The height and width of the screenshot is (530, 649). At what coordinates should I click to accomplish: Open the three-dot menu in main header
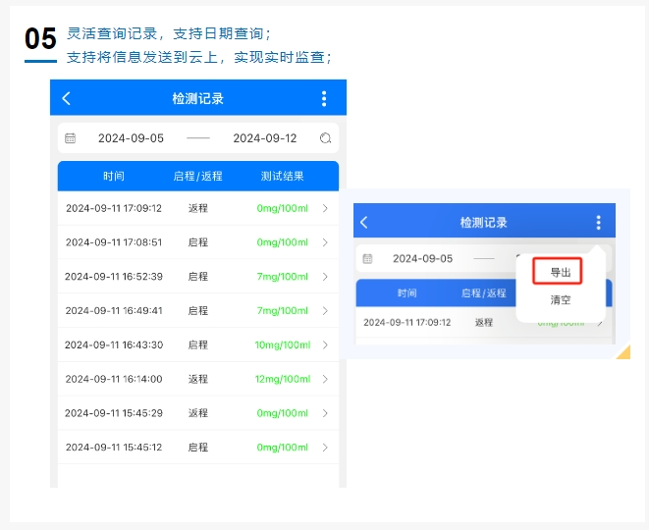tap(324, 98)
